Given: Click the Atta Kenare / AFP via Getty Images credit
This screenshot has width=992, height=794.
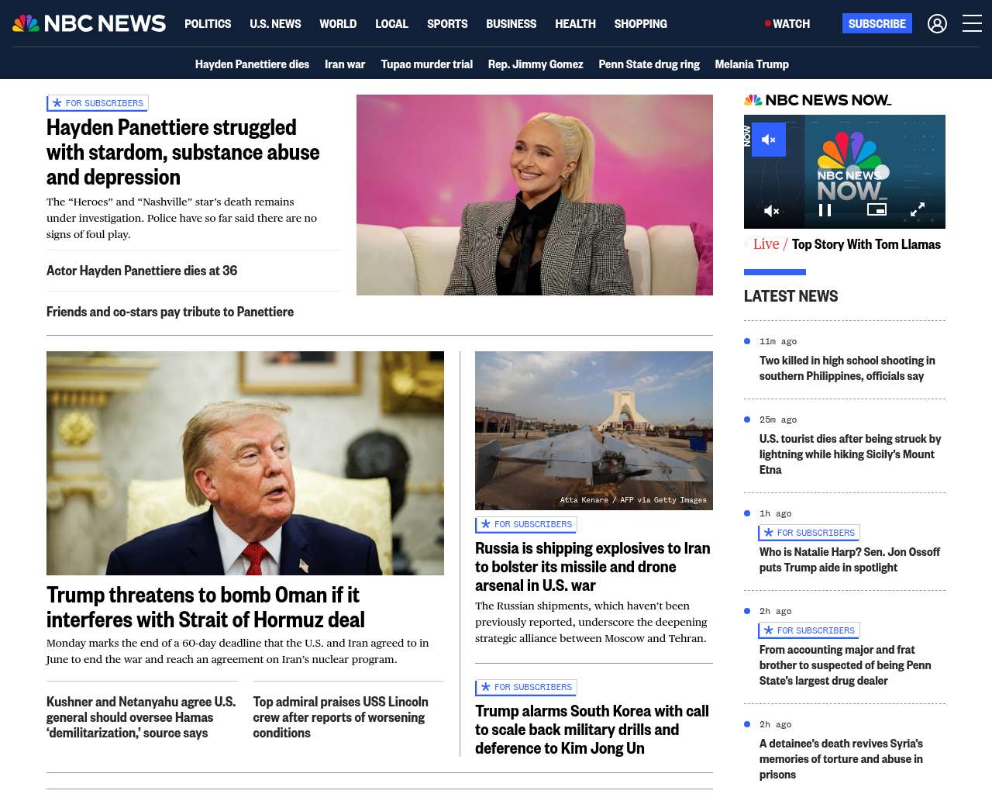Looking at the screenshot, I should (633, 500).
